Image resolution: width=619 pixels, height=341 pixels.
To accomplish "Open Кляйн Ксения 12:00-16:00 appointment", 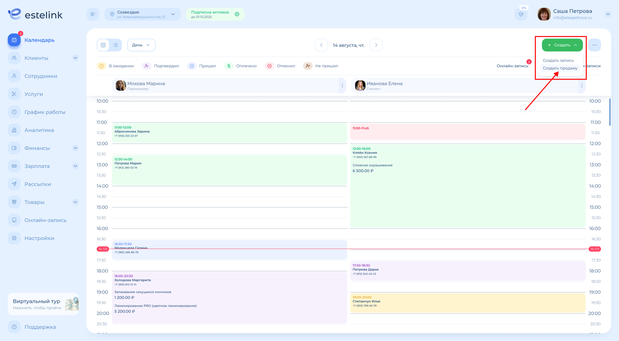I will (467, 186).
